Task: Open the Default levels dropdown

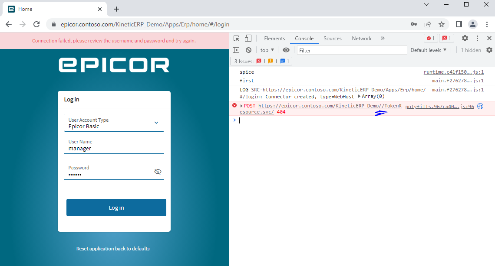Action: click(429, 50)
